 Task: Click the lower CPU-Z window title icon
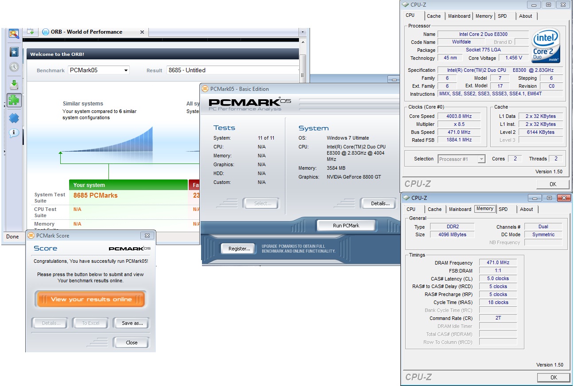pos(406,198)
